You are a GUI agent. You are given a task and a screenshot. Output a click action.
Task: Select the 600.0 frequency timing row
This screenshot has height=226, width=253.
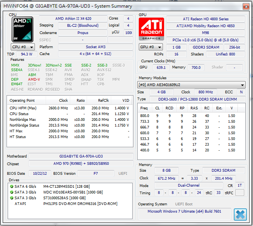191,133
